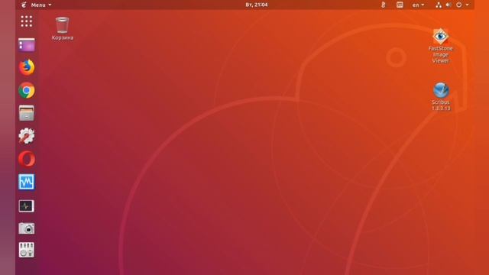
Task: Launch Firefox from the dock
Action: pos(27,67)
